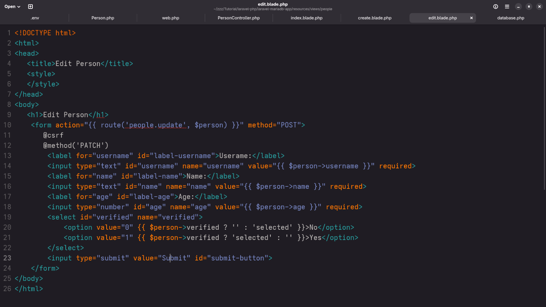This screenshot has width=546, height=307.
Task: Click line number 10 in the gutter
Action: 7,125
